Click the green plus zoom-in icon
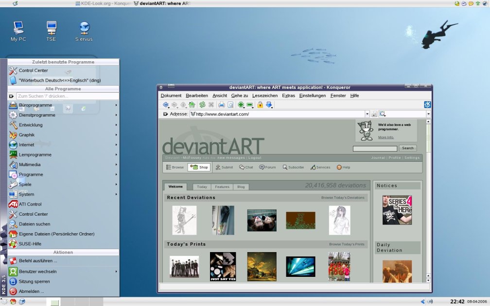490x306 pixels. (241, 105)
